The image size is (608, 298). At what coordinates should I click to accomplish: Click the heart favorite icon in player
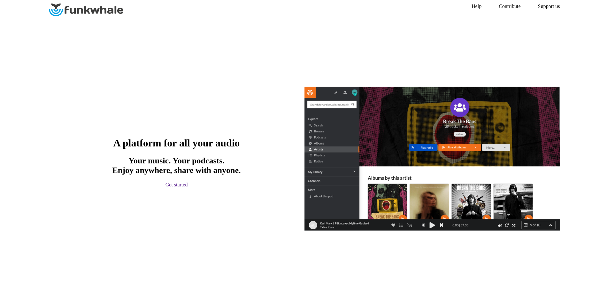point(393,225)
